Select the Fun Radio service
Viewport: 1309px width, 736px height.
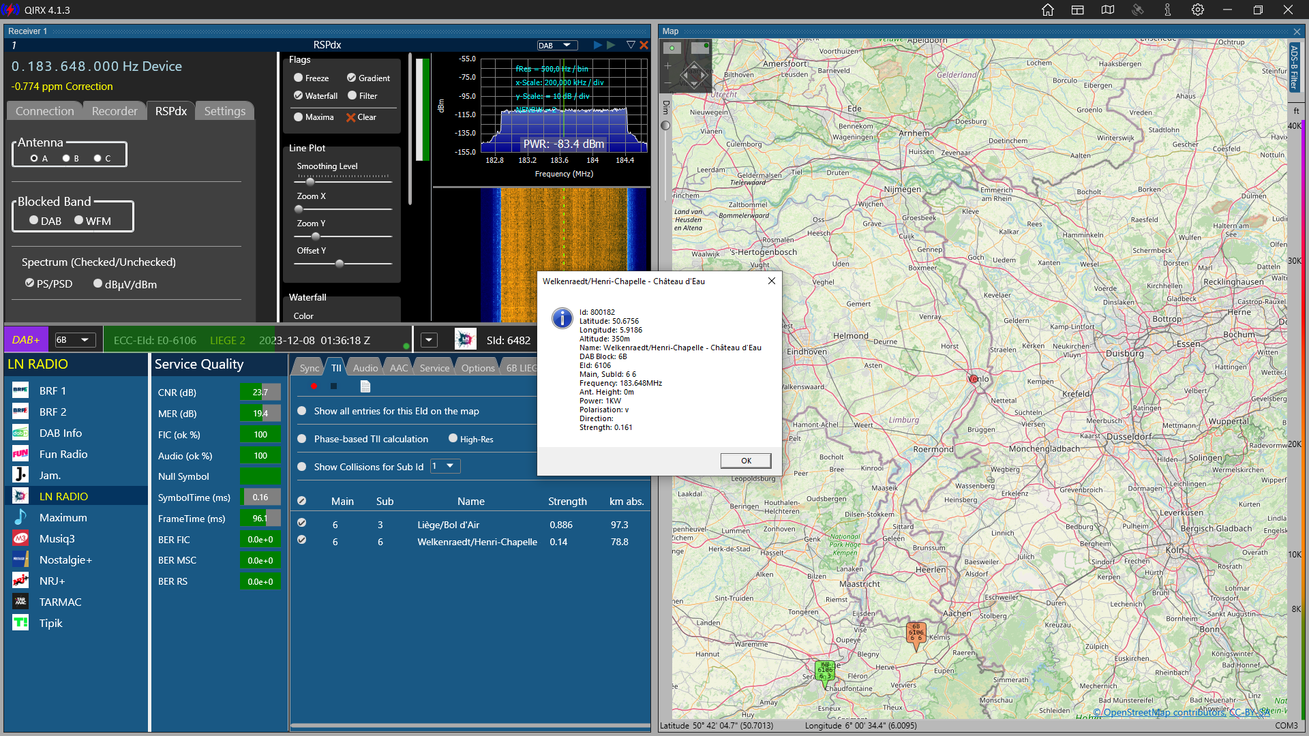click(63, 454)
